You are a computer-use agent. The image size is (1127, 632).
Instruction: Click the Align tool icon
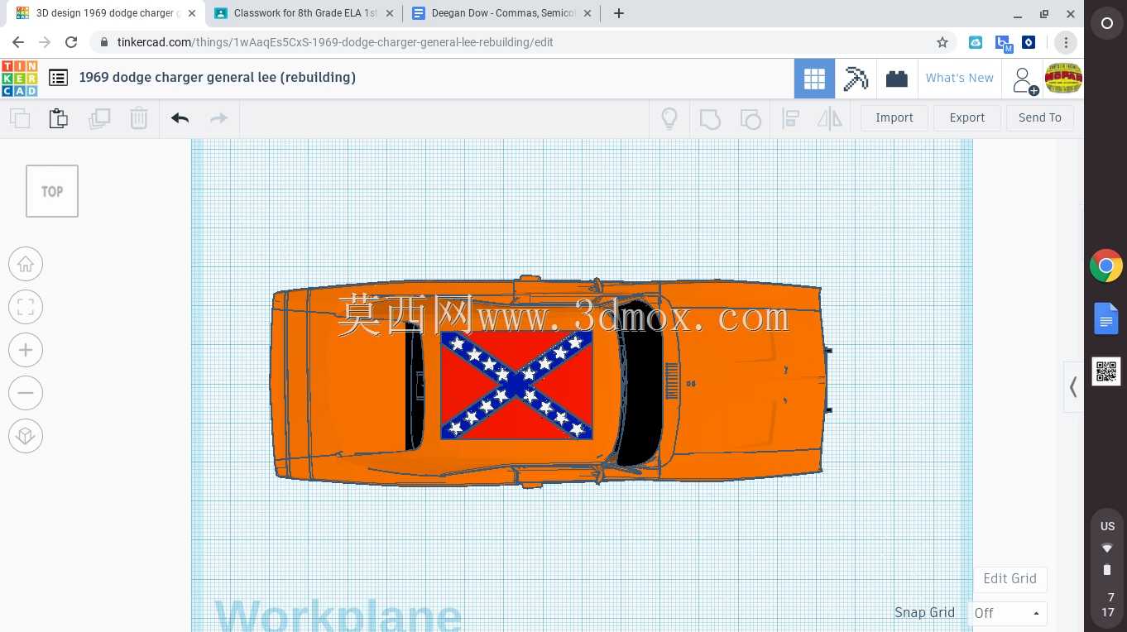790,118
